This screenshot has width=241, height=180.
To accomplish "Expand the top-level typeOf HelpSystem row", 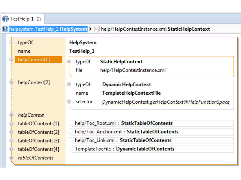I will [11, 43].
